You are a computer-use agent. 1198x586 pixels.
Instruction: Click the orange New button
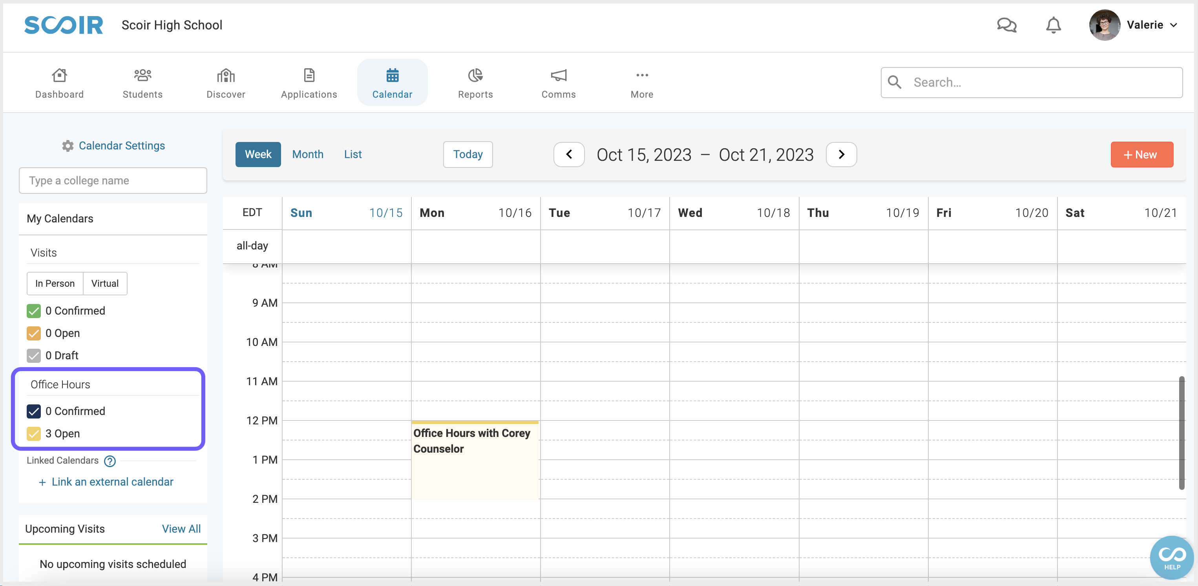coord(1142,154)
